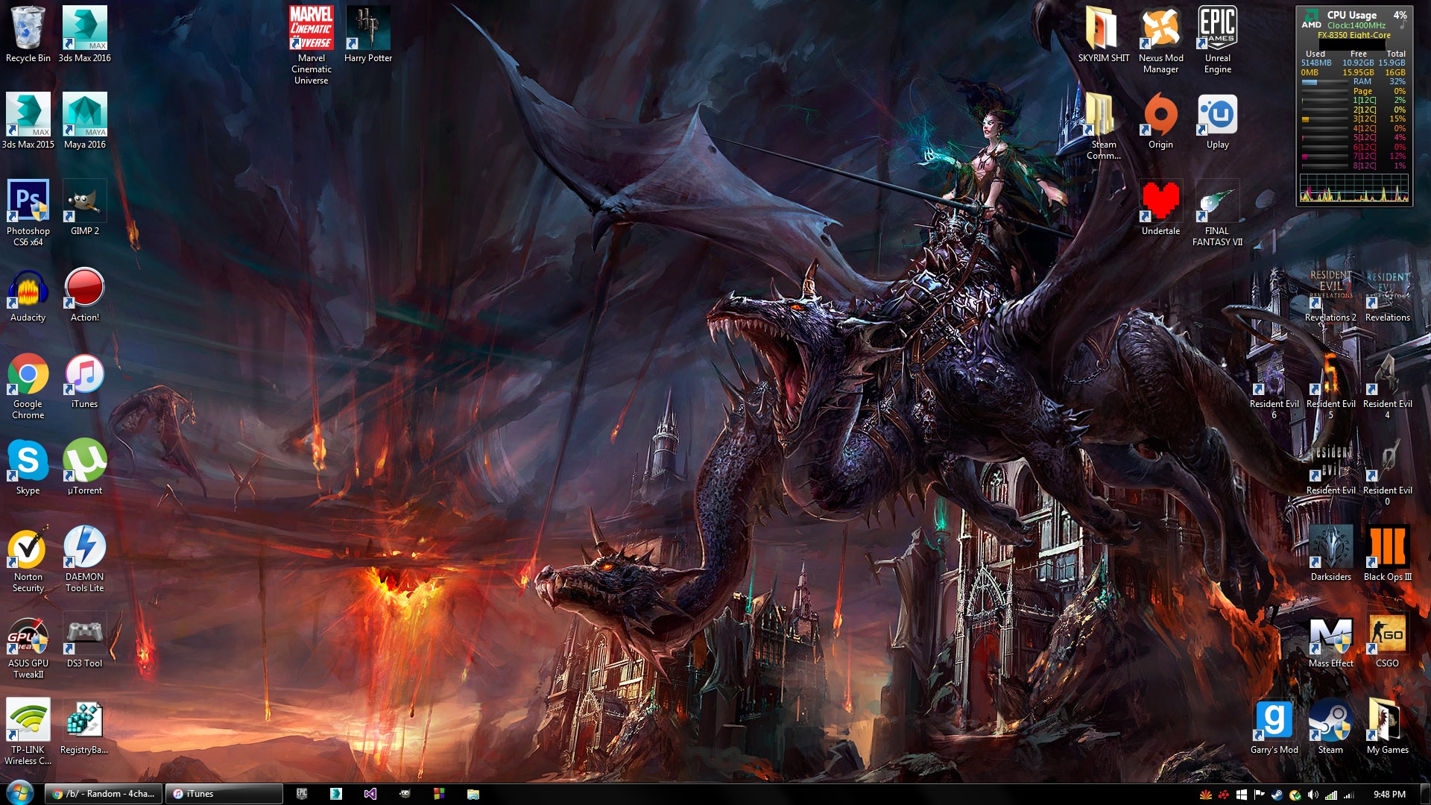Select the CSGO desktop shortcut
The height and width of the screenshot is (805, 1431).
click(1388, 640)
